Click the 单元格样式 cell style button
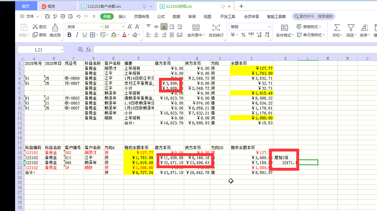 pos(311,35)
